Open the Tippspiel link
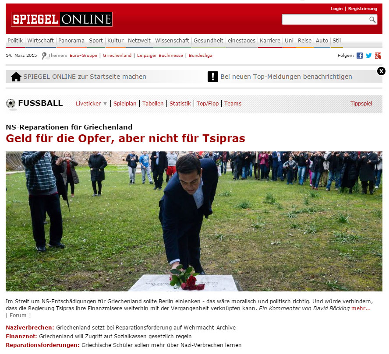This screenshot has height=354, width=389. (361, 104)
